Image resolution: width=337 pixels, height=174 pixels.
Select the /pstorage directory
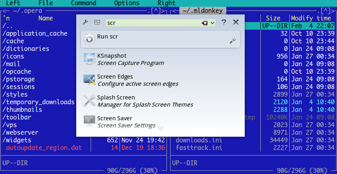(x=19, y=79)
